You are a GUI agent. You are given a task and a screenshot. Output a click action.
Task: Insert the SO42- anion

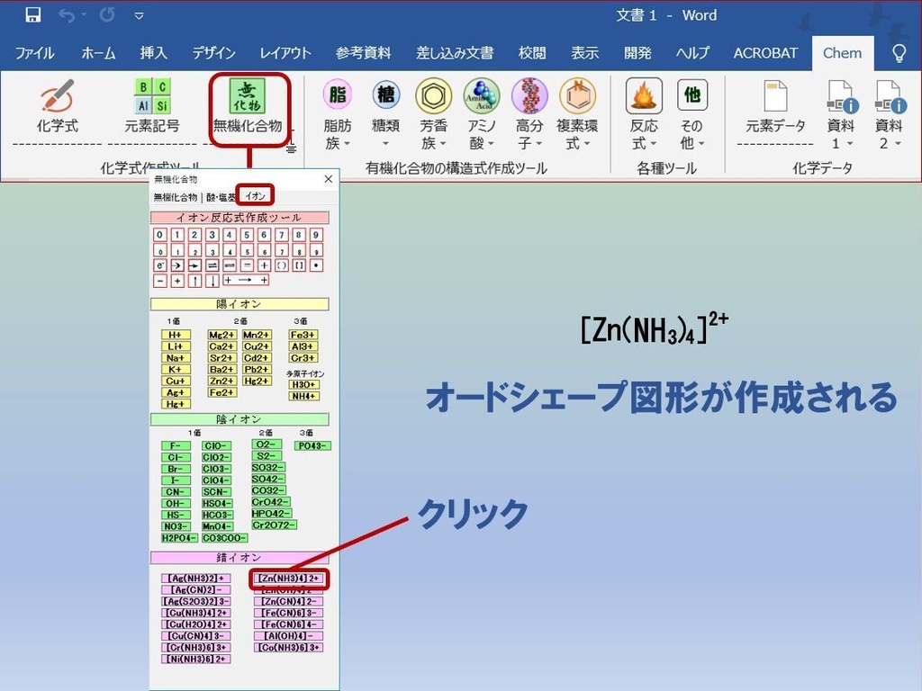point(268,480)
